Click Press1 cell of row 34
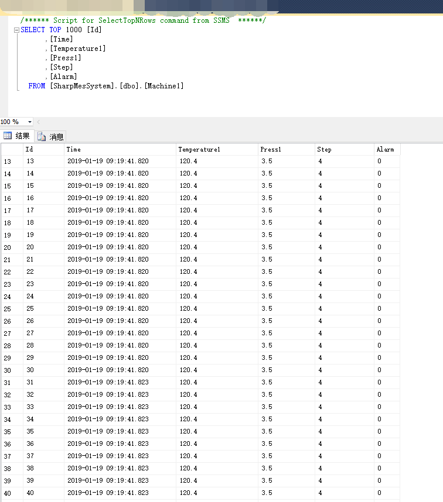The height and width of the screenshot is (502, 443). [287, 420]
